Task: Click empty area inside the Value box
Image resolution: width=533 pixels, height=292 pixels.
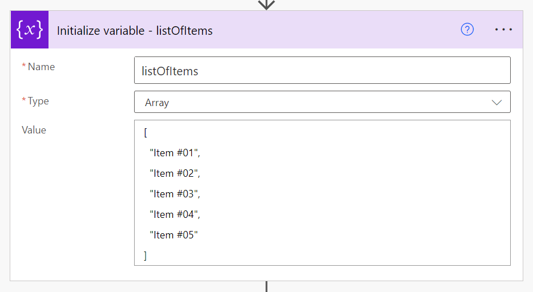Action: 354,194
